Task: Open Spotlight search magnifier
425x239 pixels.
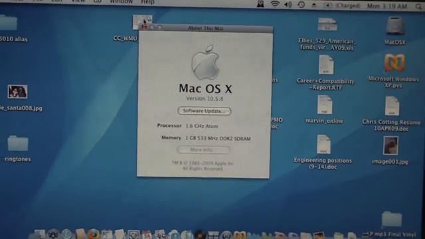Action: [x=419, y=7]
